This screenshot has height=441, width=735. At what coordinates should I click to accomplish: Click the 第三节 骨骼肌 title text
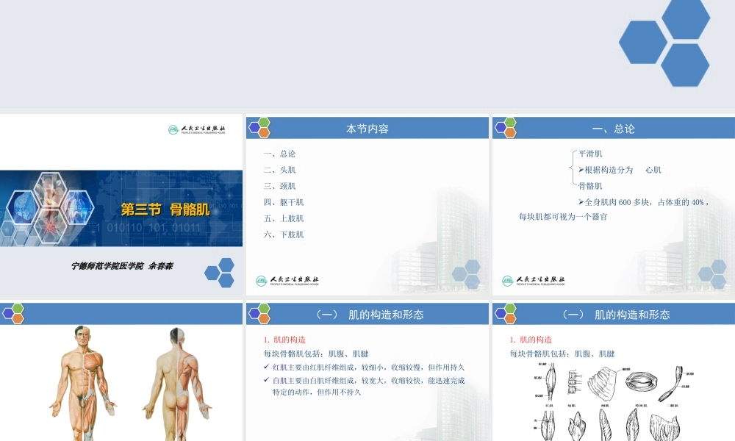(165, 209)
